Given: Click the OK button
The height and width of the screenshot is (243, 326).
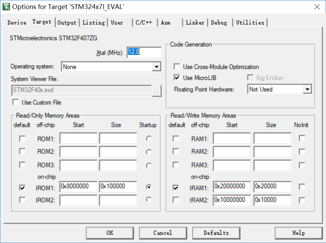Looking at the screenshot, I should point(110,233).
